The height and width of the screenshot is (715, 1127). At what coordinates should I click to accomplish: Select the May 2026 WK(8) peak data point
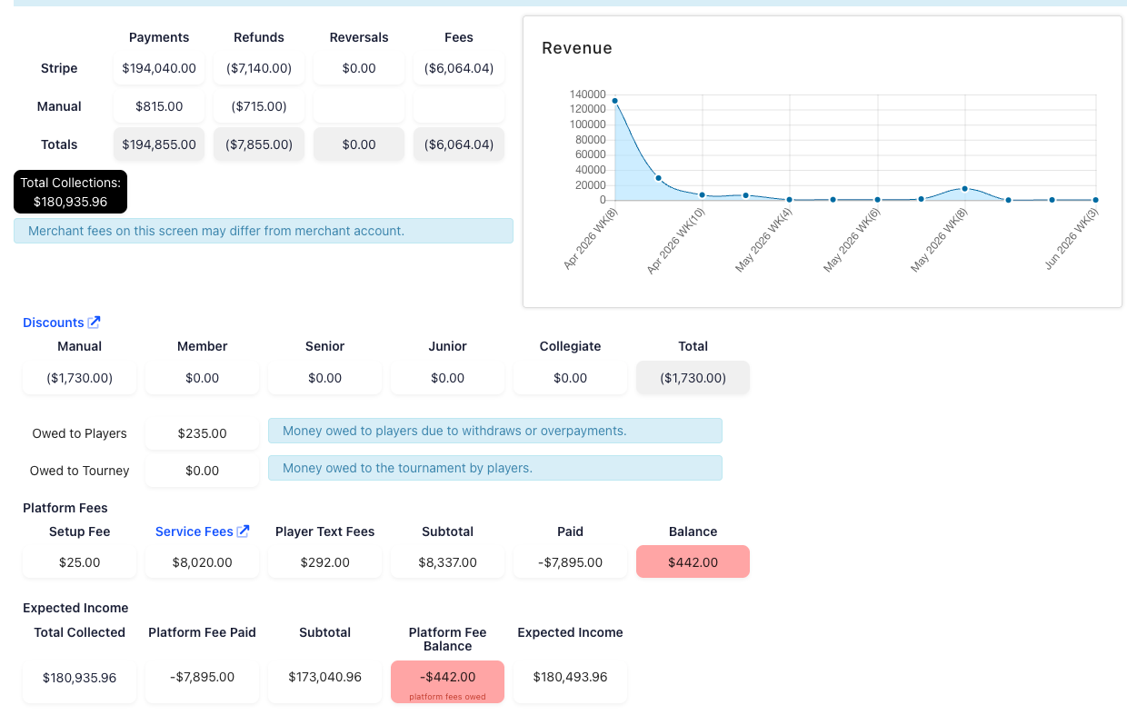click(964, 188)
